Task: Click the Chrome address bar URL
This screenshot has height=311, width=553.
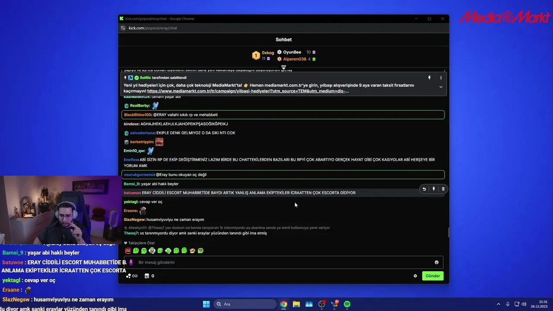Action: [x=153, y=28]
